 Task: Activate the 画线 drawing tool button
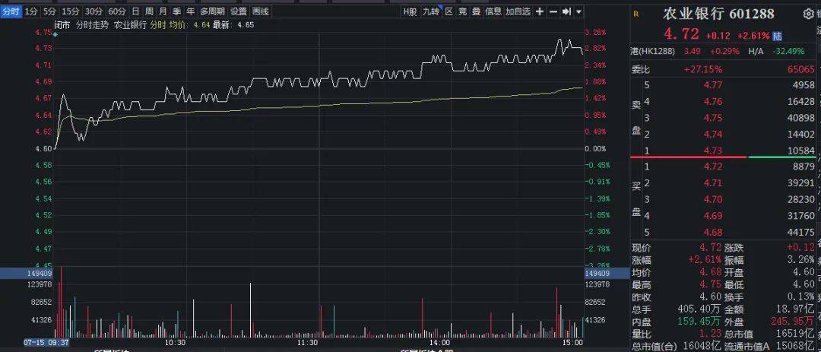tap(260, 11)
